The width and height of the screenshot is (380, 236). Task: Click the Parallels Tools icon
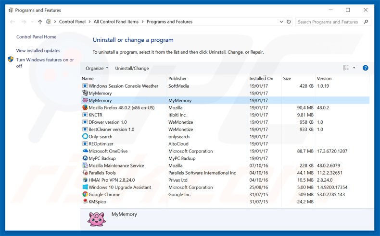[x=85, y=173]
